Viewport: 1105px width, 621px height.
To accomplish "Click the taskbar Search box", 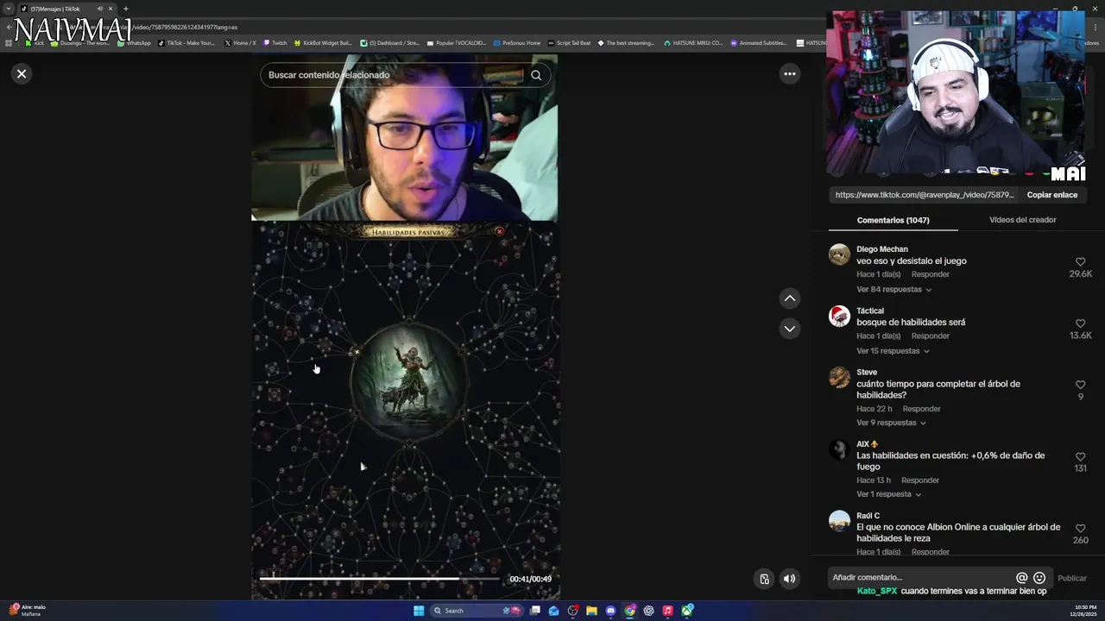I will point(477,611).
